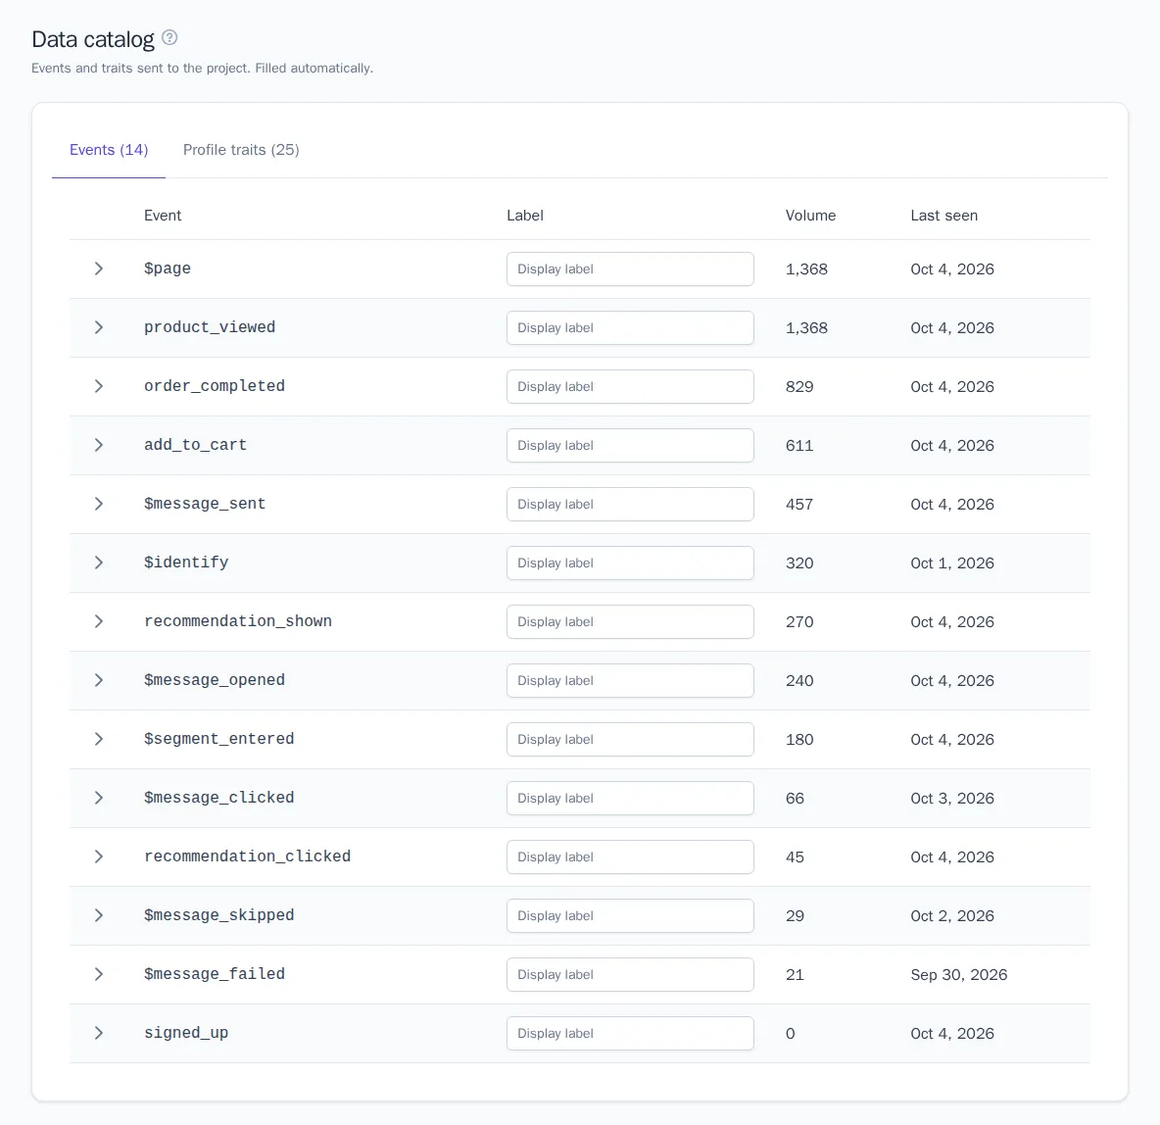Focus the Display label field for $message_opened
1160x1125 pixels.
(630, 681)
